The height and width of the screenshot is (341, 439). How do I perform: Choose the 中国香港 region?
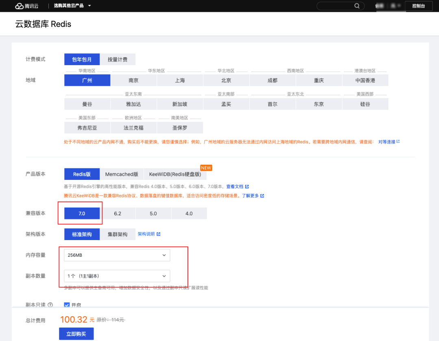(x=365, y=81)
